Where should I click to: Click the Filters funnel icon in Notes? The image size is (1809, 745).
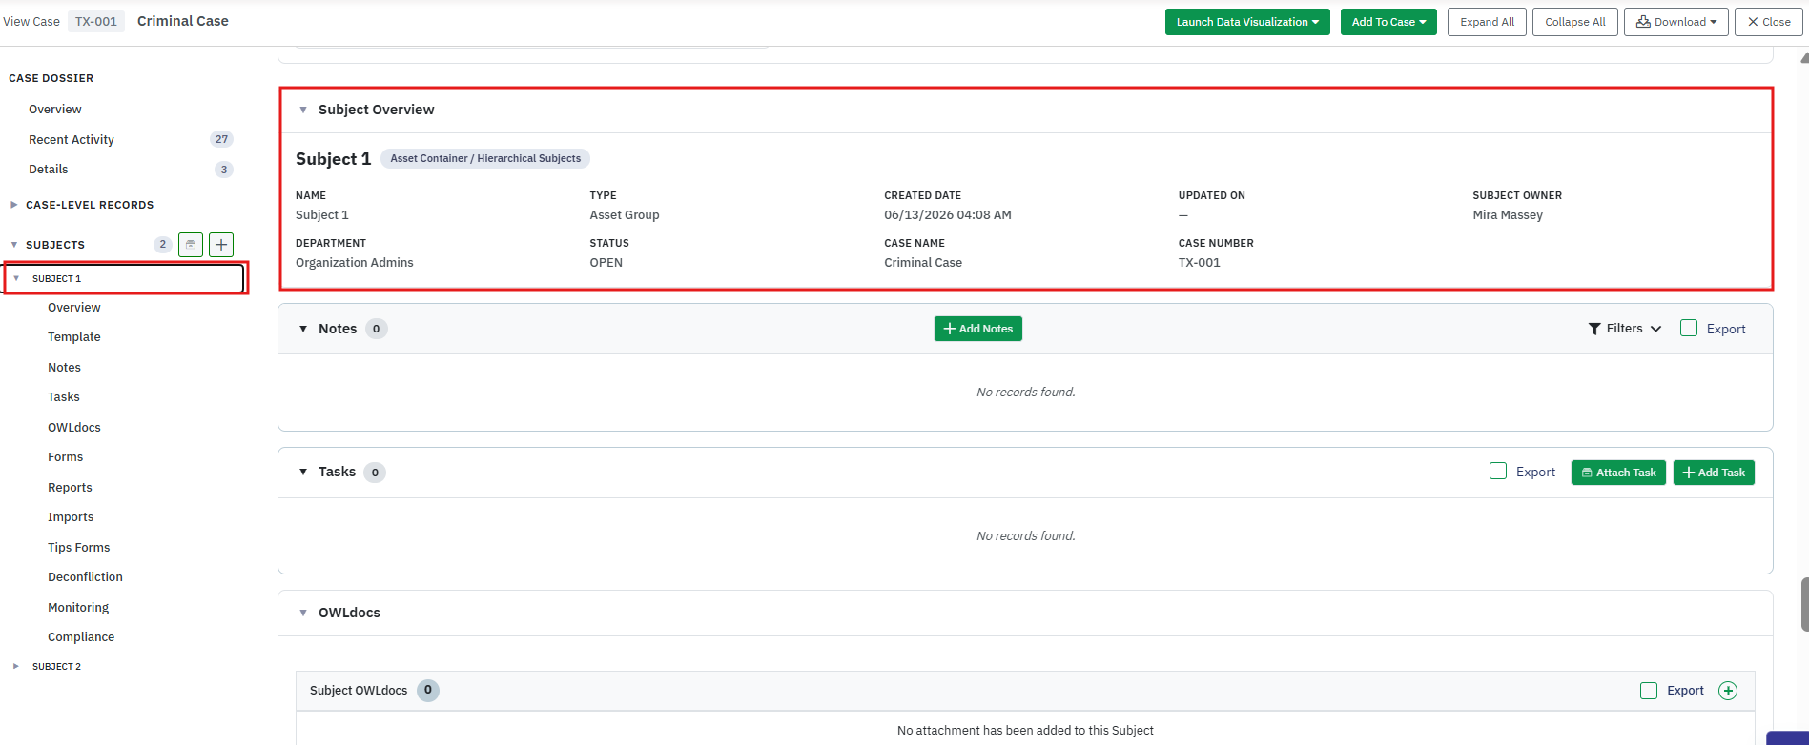(x=1594, y=329)
